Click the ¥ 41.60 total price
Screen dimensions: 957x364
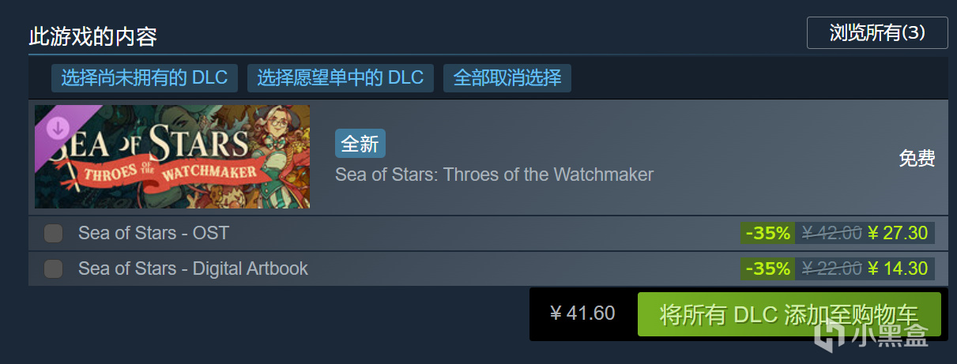582,313
